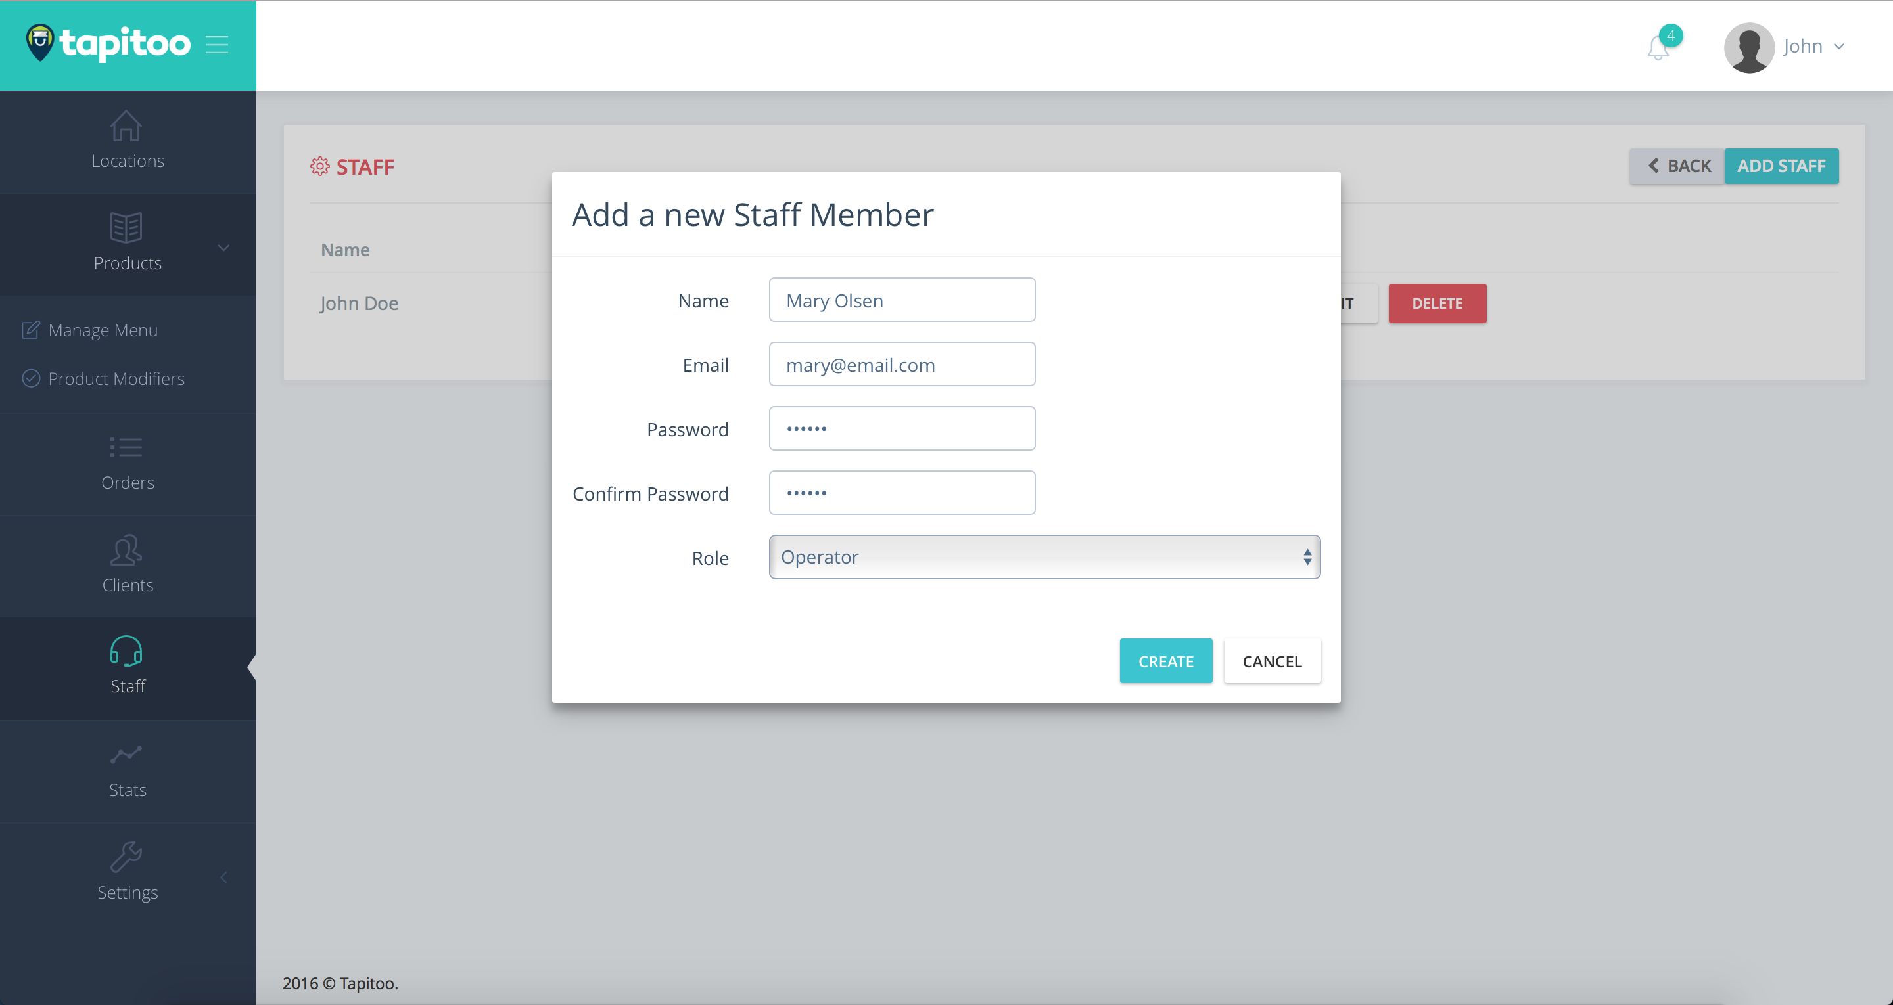This screenshot has height=1005, width=1893.
Task: Focus the Confirm Password field
Action: click(x=902, y=493)
